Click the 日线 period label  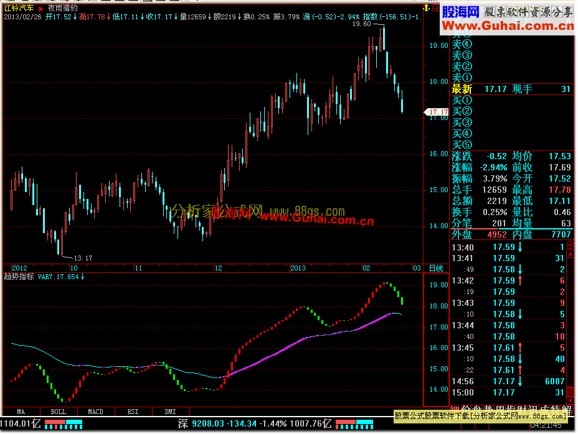[x=436, y=269]
